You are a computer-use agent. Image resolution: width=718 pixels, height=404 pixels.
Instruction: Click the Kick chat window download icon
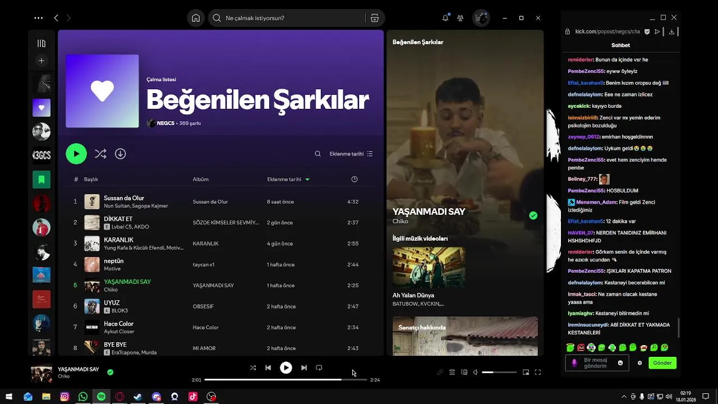click(x=671, y=32)
